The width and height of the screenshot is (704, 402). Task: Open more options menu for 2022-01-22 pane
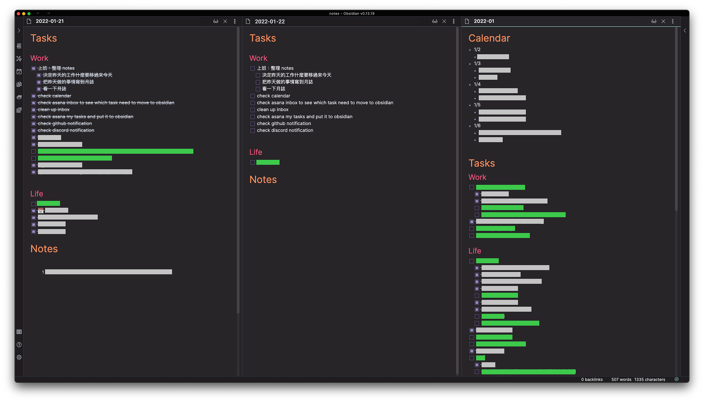click(453, 21)
